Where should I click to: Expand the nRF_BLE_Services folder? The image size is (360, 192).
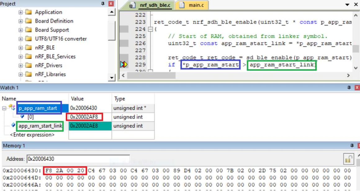coord(20,57)
